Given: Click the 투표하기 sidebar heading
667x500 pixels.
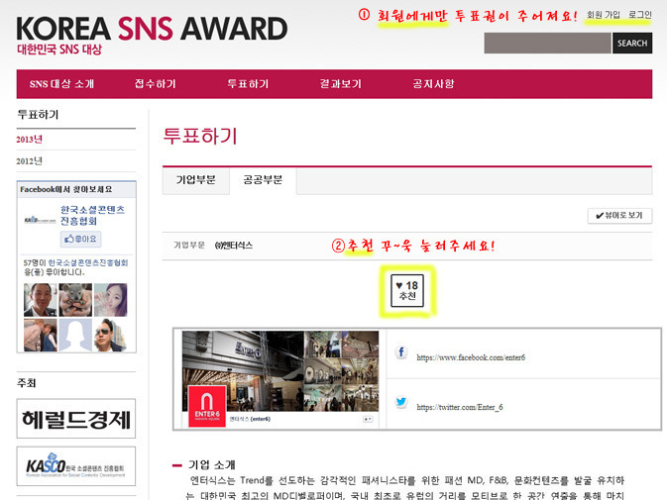Looking at the screenshot, I should tap(38, 115).
